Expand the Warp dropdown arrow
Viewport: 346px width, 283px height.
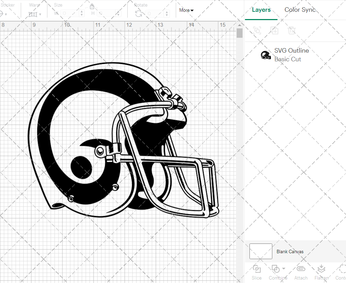[40, 15]
